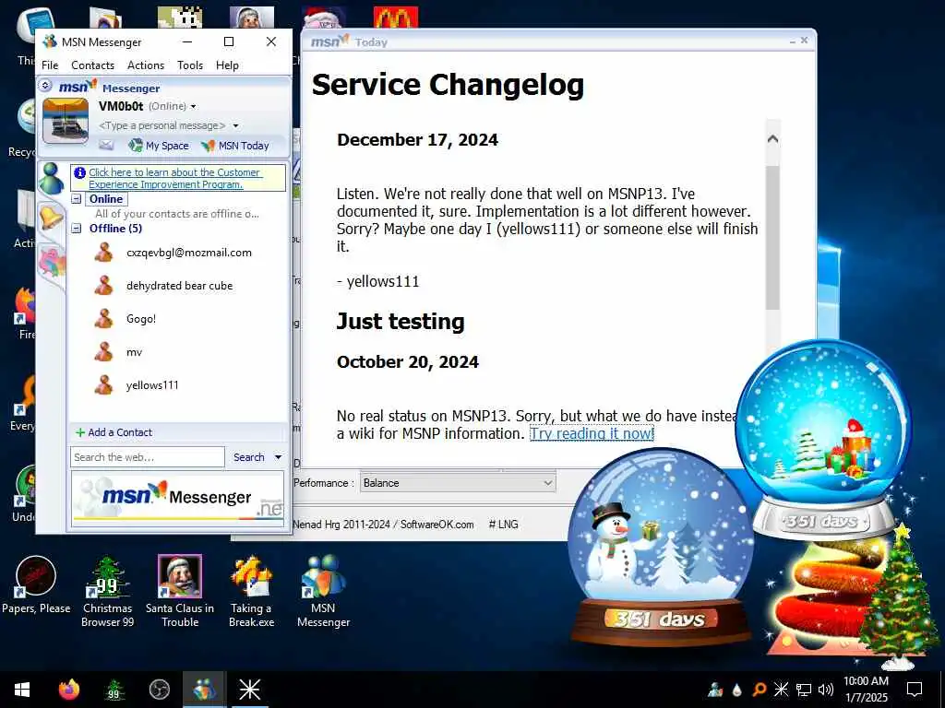This screenshot has width=945, height=708.
Task: Click the buddy icon beside Gogo!
Action: pos(103,318)
